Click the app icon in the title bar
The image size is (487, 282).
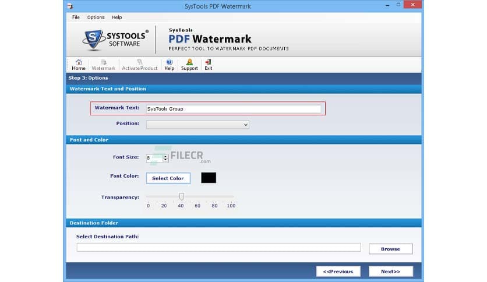[x=70, y=6]
